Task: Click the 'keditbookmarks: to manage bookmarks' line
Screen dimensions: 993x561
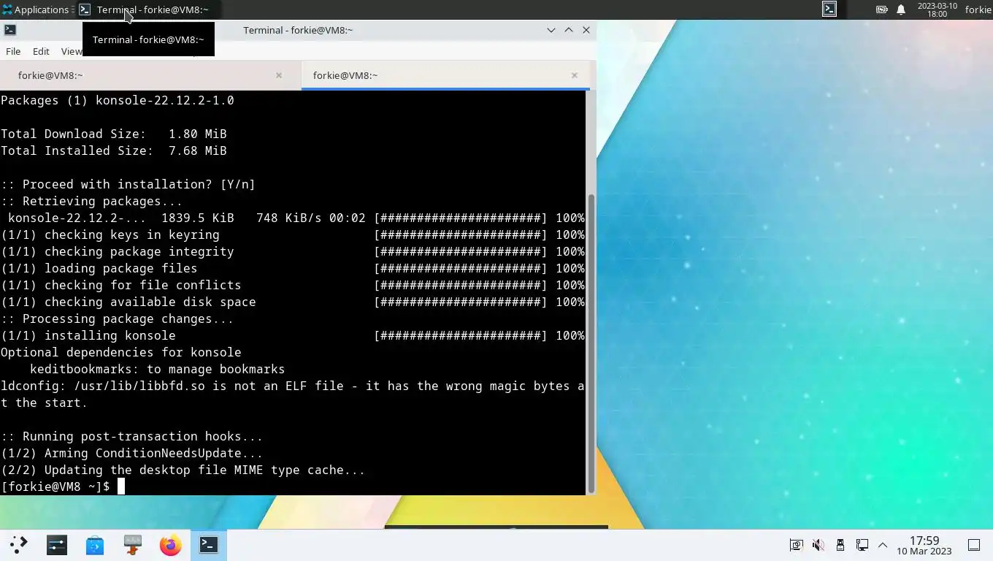Action: (x=157, y=369)
